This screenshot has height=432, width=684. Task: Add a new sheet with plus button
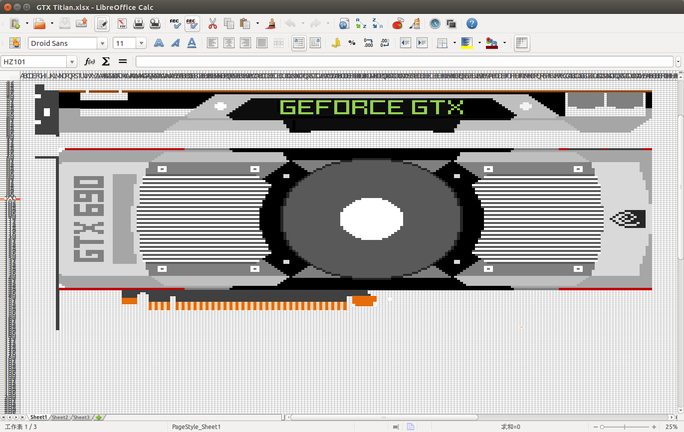click(x=99, y=418)
